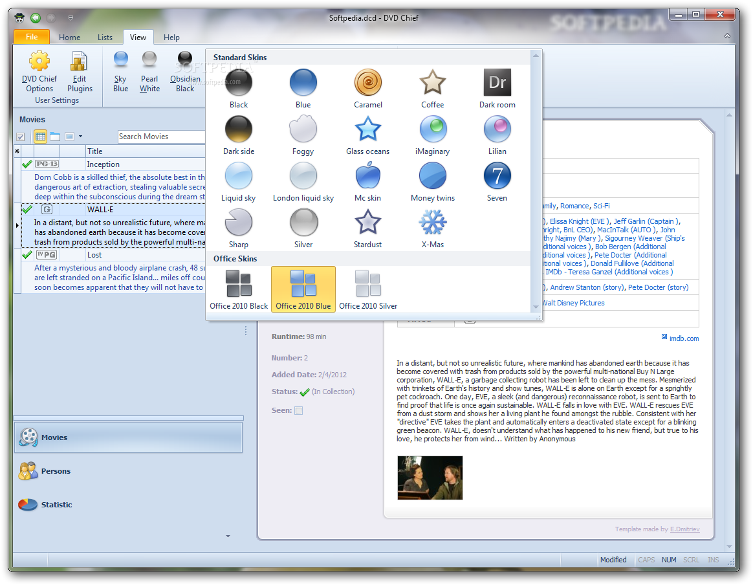
Task: Click the Sci-Fi genre link
Action: [x=601, y=206]
